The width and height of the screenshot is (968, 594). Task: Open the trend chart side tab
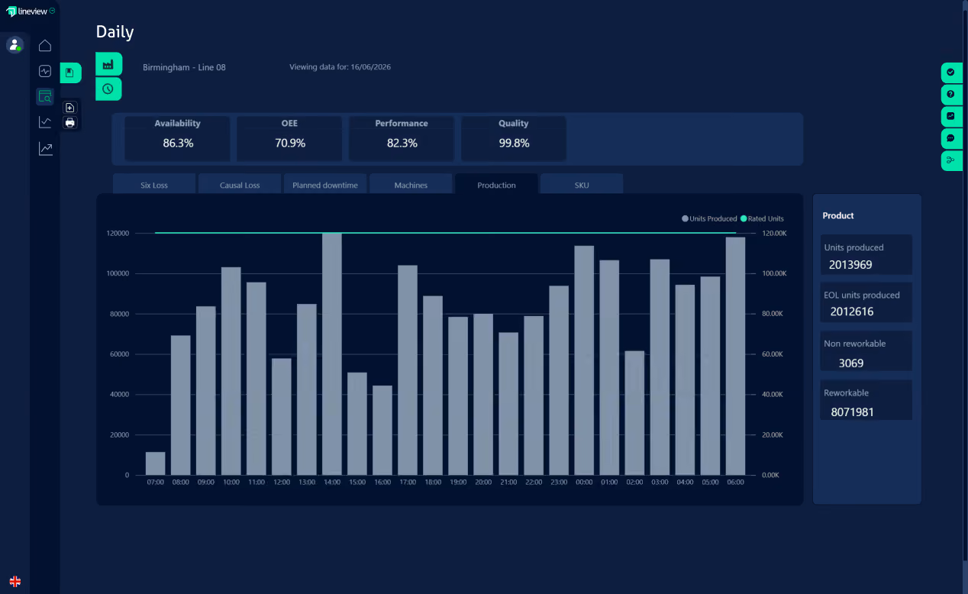(951, 117)
